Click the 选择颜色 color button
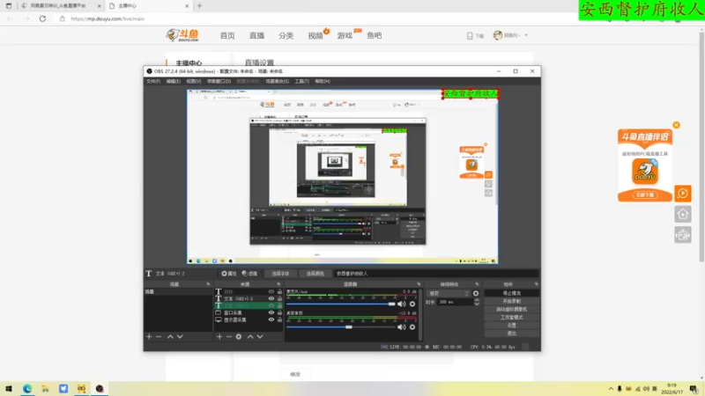This screenshot has height=396, width=705. click(315, 274)
